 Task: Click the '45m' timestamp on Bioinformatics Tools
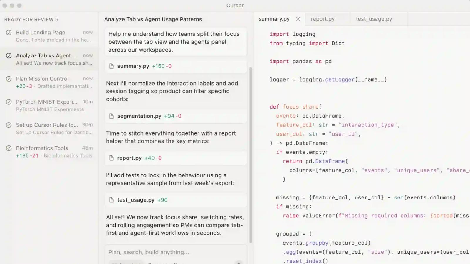coord(87,148)
